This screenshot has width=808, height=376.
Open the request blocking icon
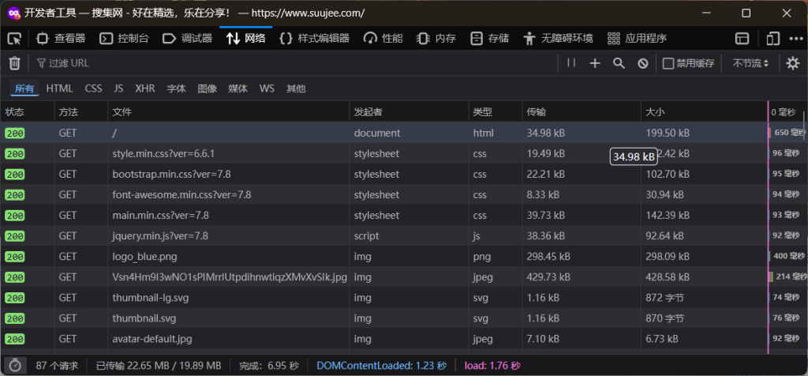(642, 63)
